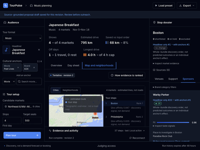Open the anchor type Movie dropdown
Screen dimensions: 200x150
coord(9,81)
